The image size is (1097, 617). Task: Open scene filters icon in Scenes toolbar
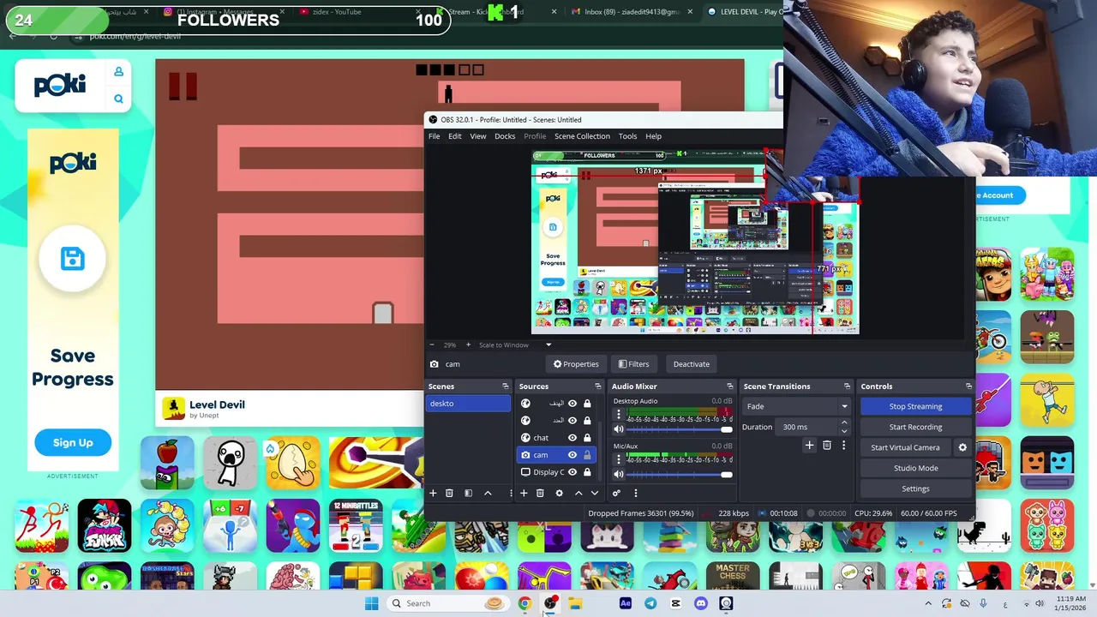(x=468, y=493)
